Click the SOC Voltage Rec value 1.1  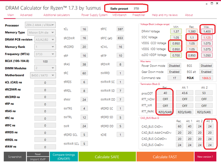tap(192, 37)
